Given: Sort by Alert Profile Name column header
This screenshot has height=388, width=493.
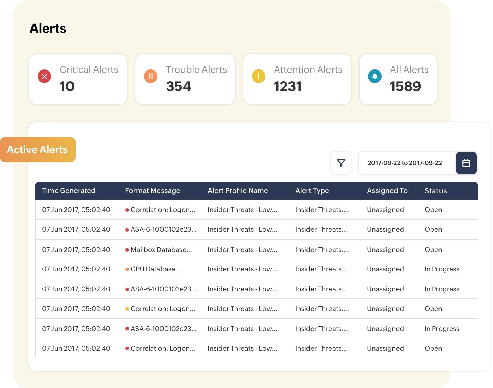Looking at the screenshot, I should (238, 191).
